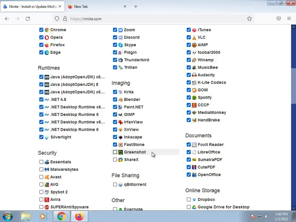Click the Inkscape icon
296x222 pixels.
121,137
